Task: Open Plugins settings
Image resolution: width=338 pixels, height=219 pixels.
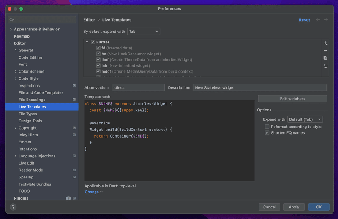Action: tap(21, 198)
